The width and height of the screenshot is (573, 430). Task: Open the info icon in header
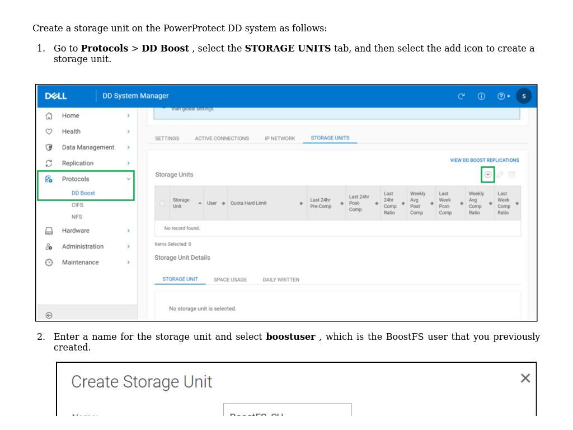[481, 96]
